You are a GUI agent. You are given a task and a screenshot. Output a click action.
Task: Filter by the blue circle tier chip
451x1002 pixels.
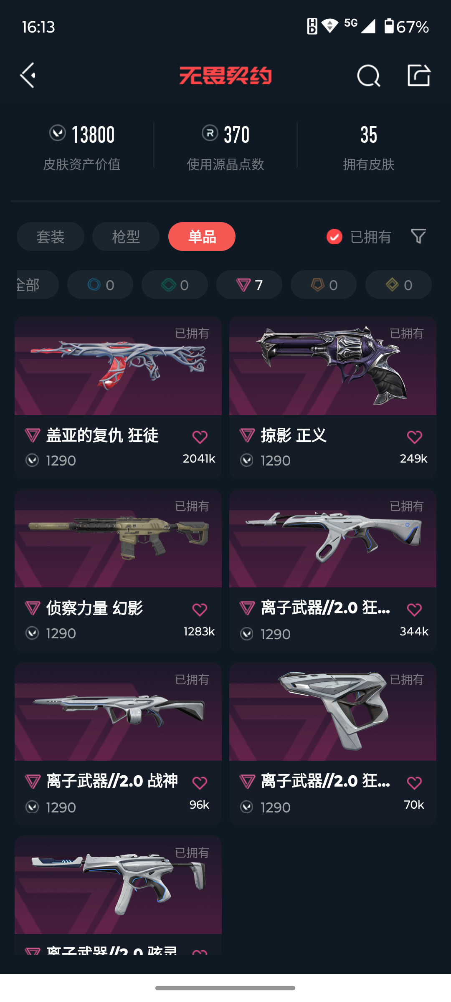100,285
